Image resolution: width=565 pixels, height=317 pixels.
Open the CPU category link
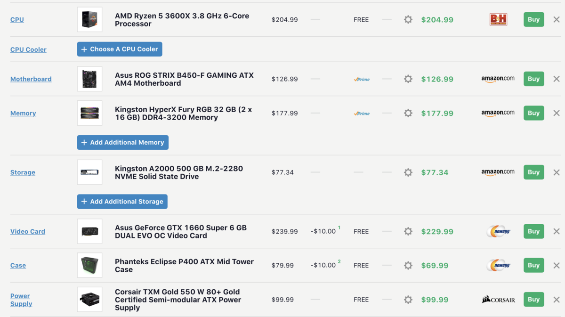pos(17,20)
